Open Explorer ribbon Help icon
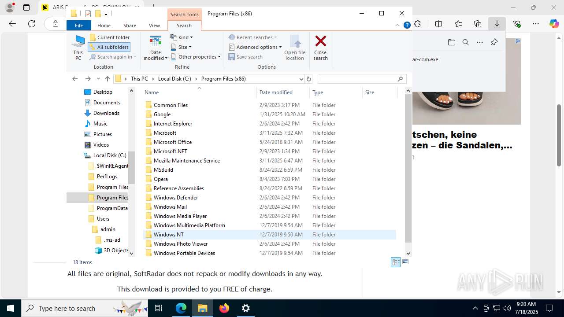The height and width of the screenshot is (317, 564). tap(407, 25)
